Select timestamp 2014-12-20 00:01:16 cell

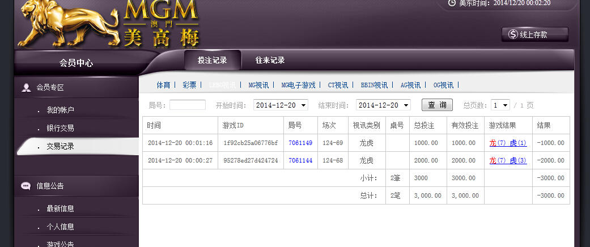click(180, 143)
